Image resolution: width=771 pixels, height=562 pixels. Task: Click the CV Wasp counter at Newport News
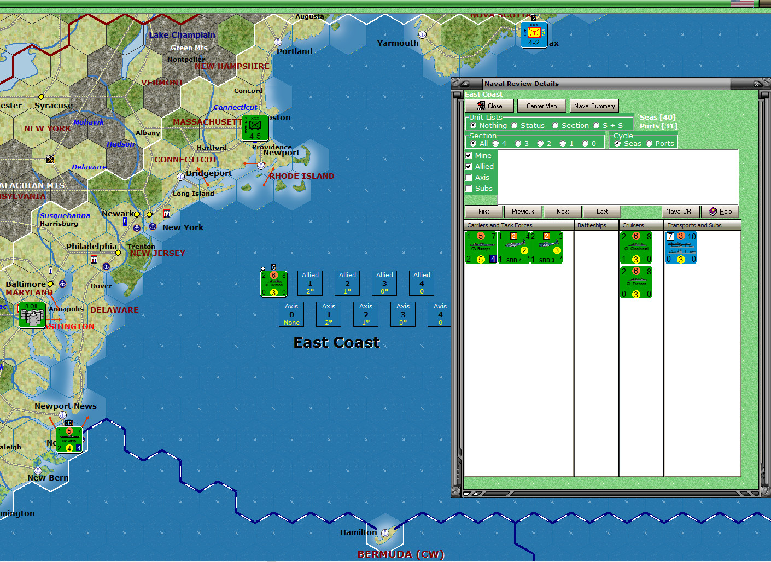point(69,440)
